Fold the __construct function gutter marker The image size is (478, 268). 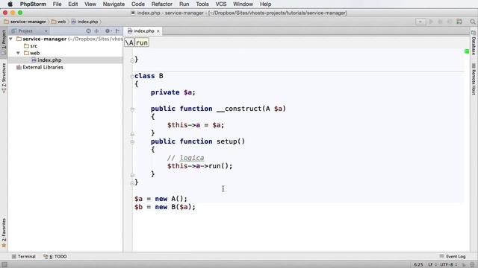click(x=132, y=109)
